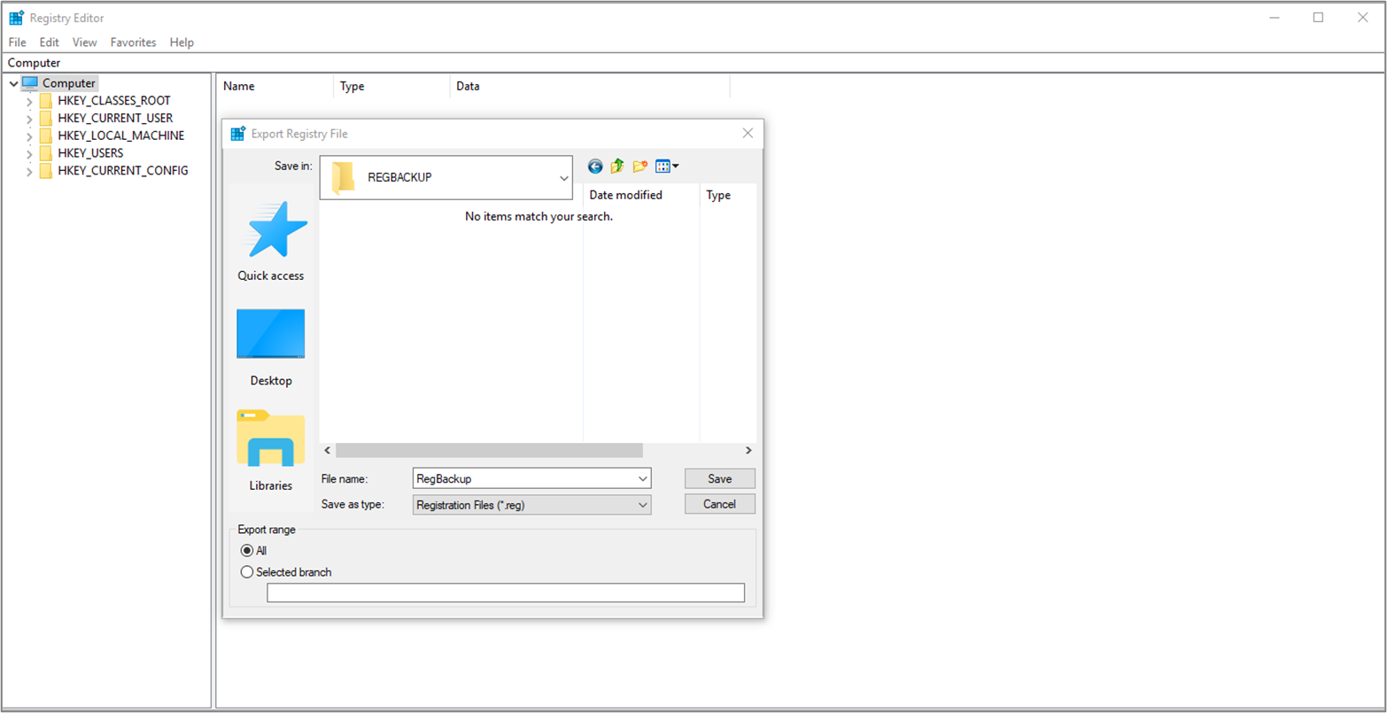Select Quick access in the sidebar
1387x713 pixels.
270,244
